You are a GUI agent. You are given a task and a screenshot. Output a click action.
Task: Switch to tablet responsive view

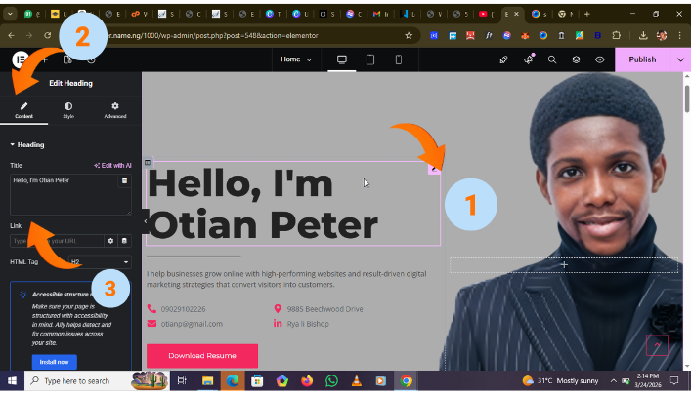tap(370, 59)
